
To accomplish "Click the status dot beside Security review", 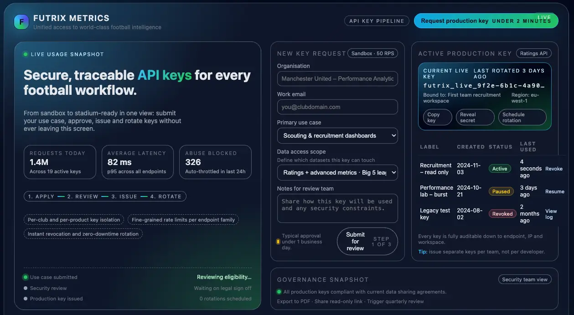I will tap(26, 288).
